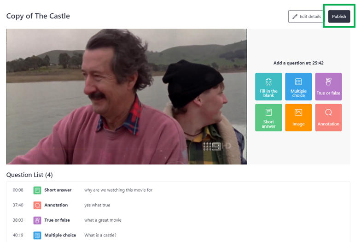Click the 'Question List (4)' heading
The width and height of the screenshot is (361, 242).
[29, 175]
